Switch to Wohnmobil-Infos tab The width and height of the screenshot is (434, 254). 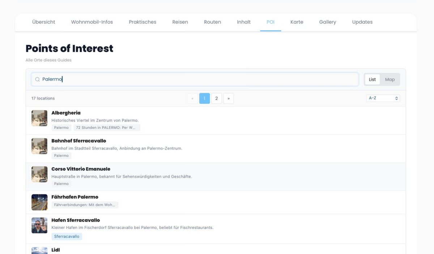[92, 22]
